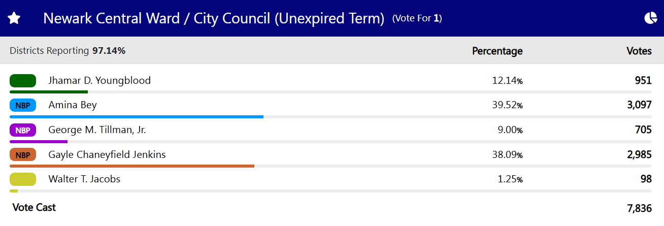The width and height of the screenshot is (664, 226).
Task: Click the favorite star icon
Action: (14, 18)
